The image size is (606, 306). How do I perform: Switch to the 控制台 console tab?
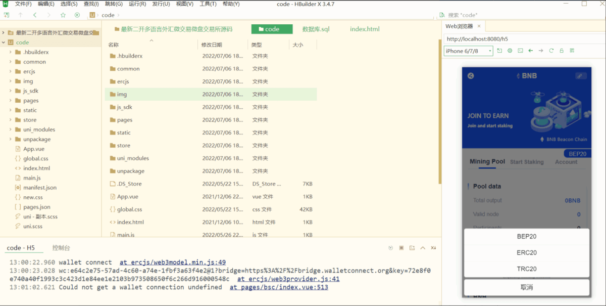pyautogui.click(x=61, y=248)
